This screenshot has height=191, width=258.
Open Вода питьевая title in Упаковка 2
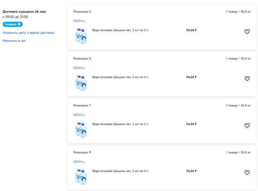(x=120, y=30)
